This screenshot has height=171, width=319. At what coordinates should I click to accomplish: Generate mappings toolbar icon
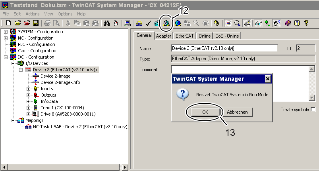click(x=139, y=23)
